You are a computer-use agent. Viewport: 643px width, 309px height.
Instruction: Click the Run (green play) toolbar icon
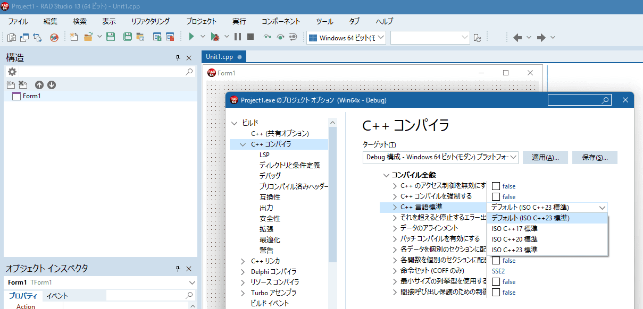tap(191, 37)
